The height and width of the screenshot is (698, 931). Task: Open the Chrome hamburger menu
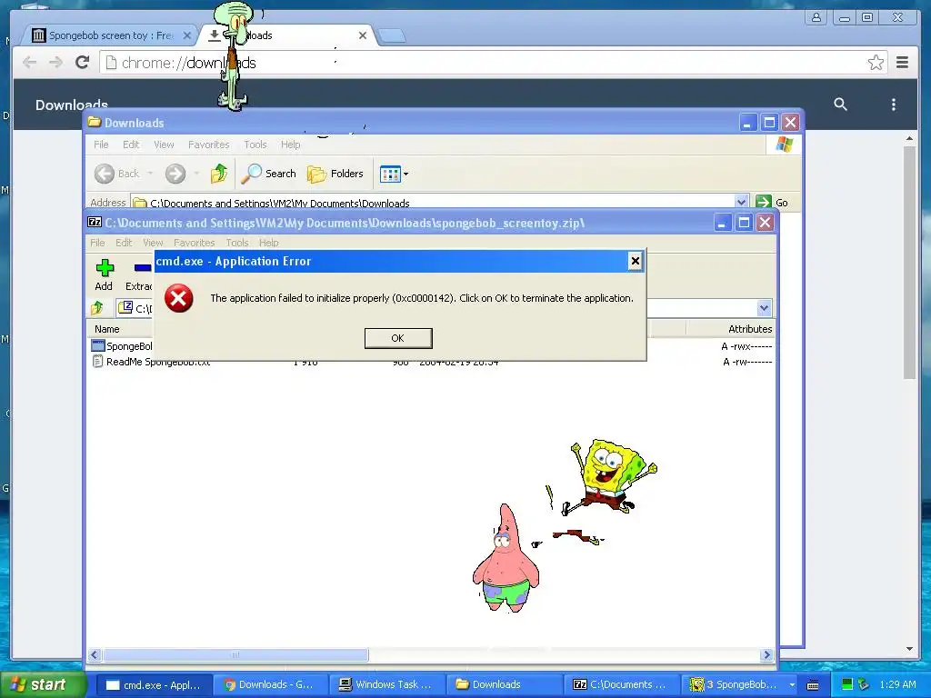coord(902,63)
